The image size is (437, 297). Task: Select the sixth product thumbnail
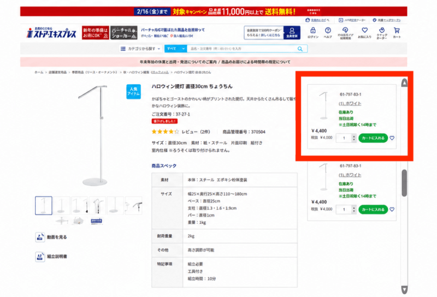point(133,206)
